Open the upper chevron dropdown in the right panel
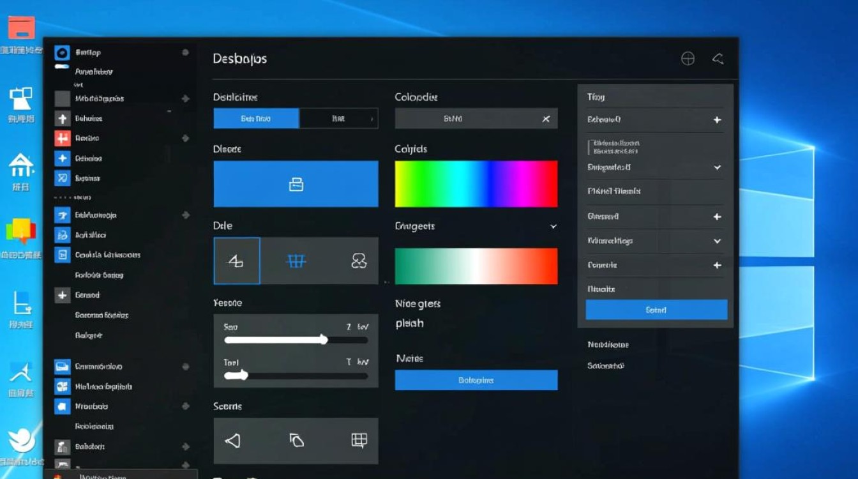Image resolution: width=858 pixels, height=479 pixels. [717, 167]
